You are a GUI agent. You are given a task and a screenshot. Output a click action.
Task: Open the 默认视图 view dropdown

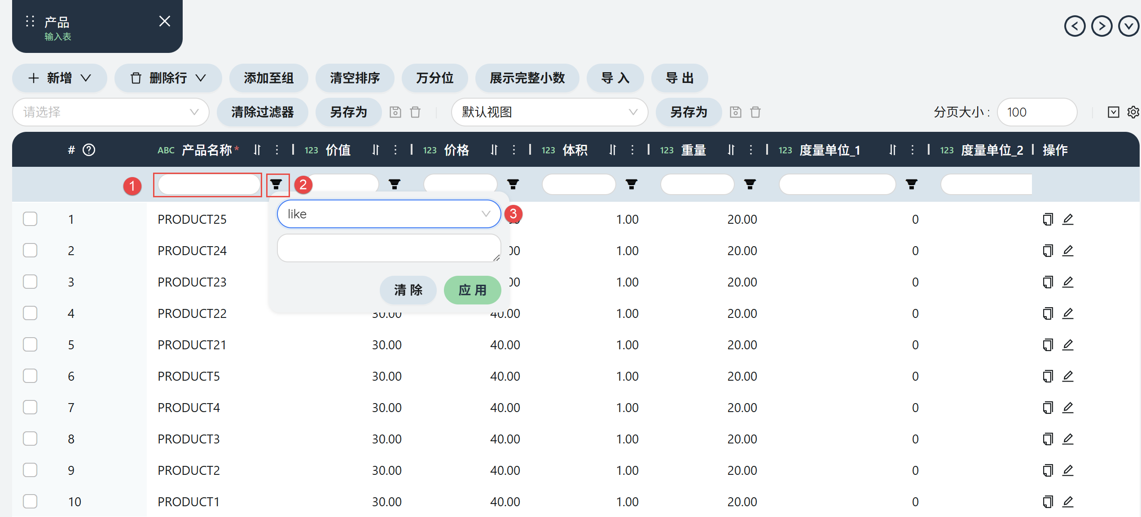[x=549, y=112]
